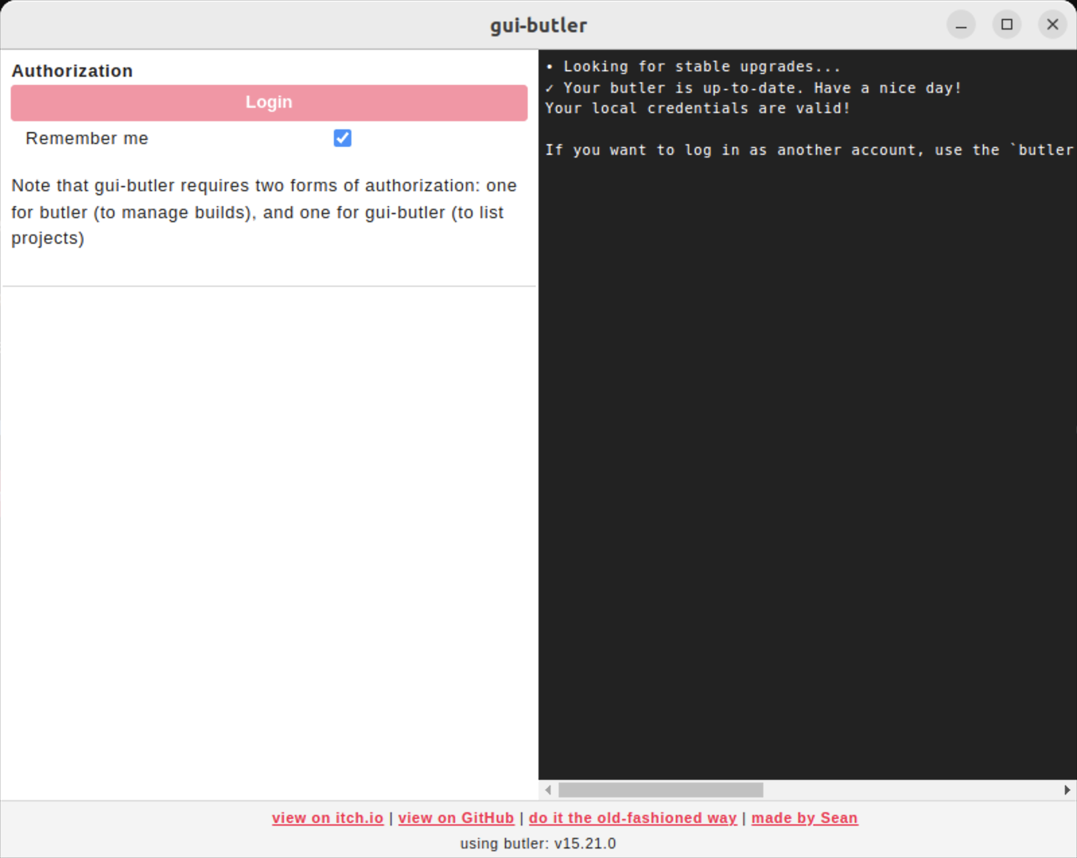Click the console scroll right arrow
Viewport: 1077px width, 858px height.
coord(1067,789)
